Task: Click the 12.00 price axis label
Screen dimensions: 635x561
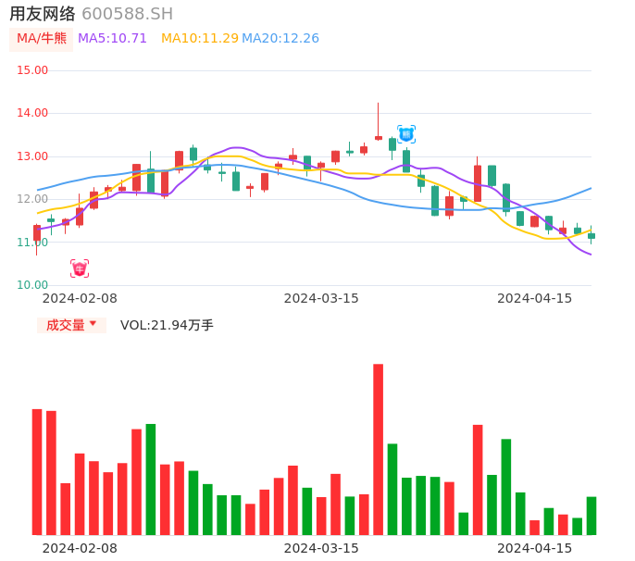Action: (32, 199)
